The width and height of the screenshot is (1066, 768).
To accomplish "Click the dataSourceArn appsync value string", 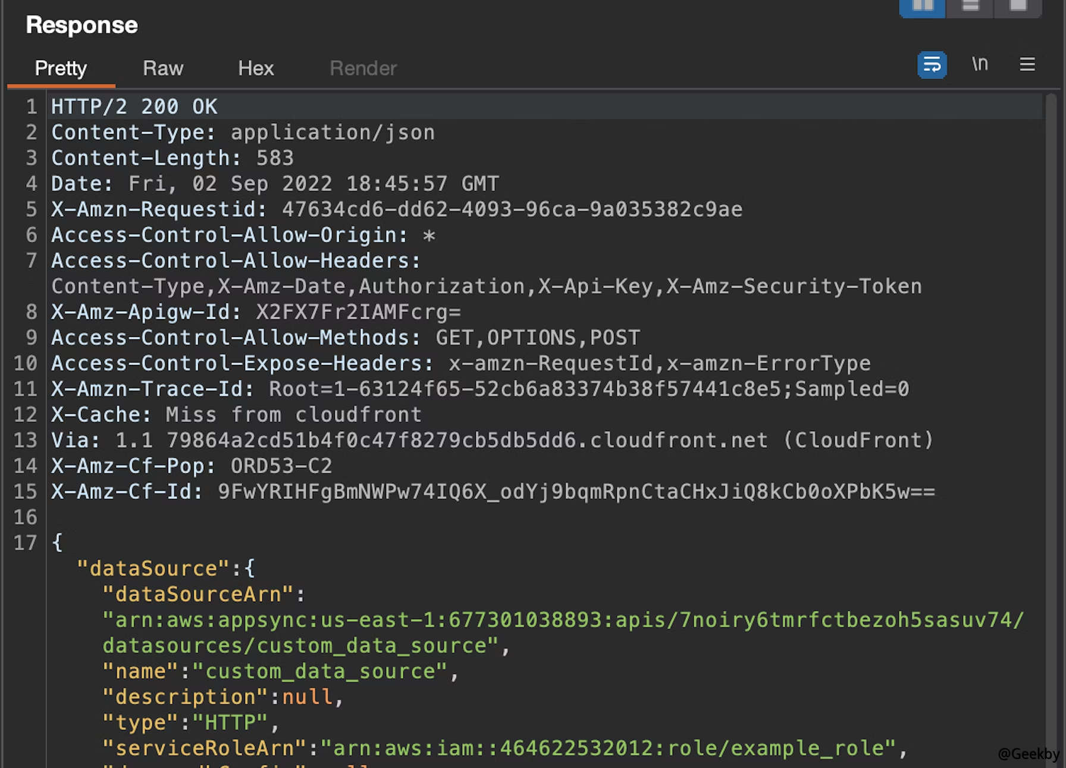I will point(563,620).
